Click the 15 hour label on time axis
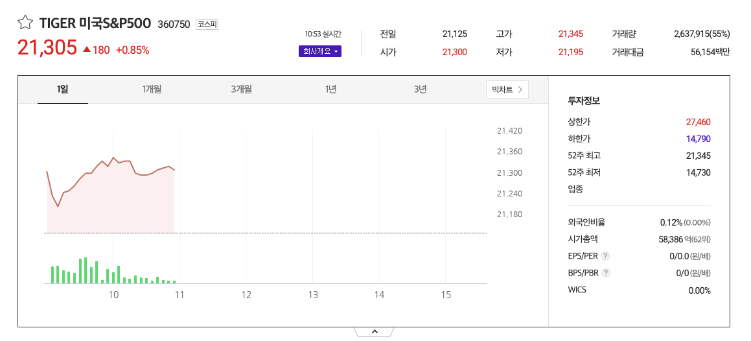 tap(446, 295)
